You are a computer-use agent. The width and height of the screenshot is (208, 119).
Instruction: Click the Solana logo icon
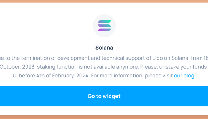[104, 26]
